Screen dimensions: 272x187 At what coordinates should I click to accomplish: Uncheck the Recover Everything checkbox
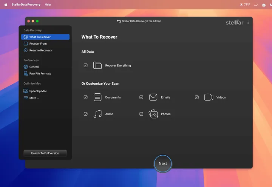pos(86,65)
